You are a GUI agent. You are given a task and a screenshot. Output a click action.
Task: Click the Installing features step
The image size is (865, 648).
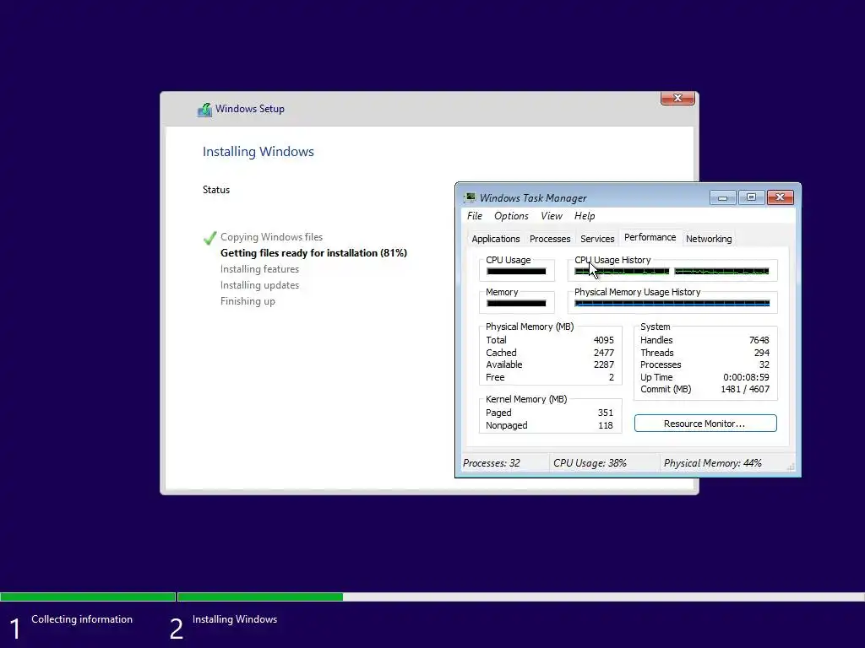point(260,269)
